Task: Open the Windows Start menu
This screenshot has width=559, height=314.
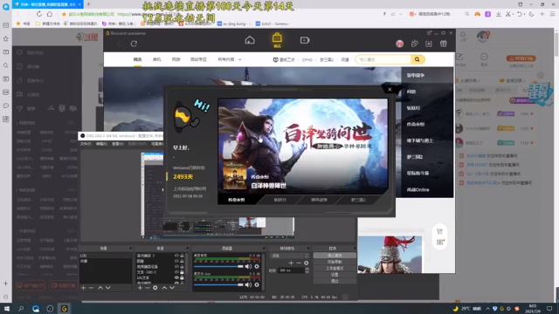Action: point(7,308)
